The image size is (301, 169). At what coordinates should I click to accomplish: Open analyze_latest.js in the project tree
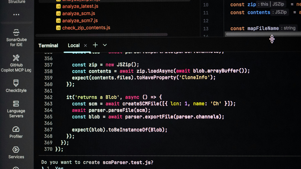(80, 6)
